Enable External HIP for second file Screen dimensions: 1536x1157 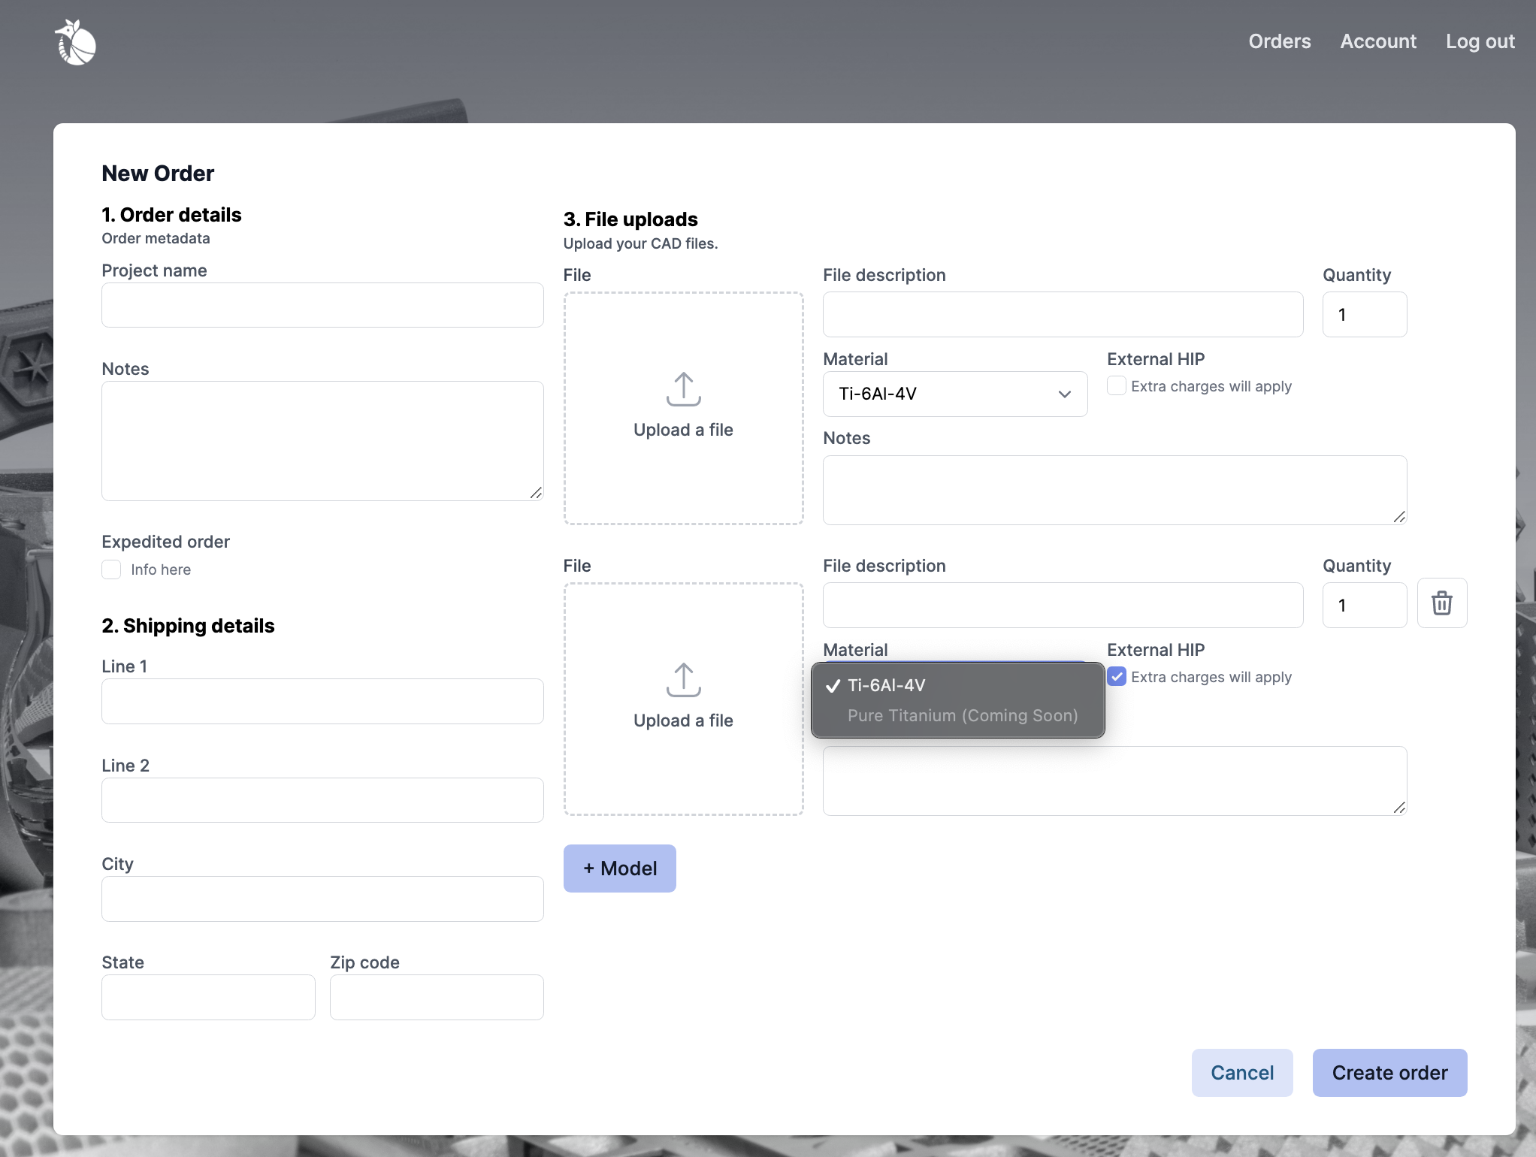click(x=1115, y=675)
